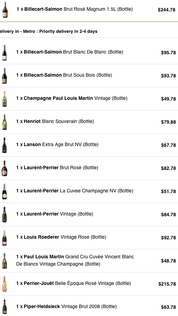Click the Louis Roederer Vintage Rose bottle thumbnail
178x316 pixels.
pos(4,238)
